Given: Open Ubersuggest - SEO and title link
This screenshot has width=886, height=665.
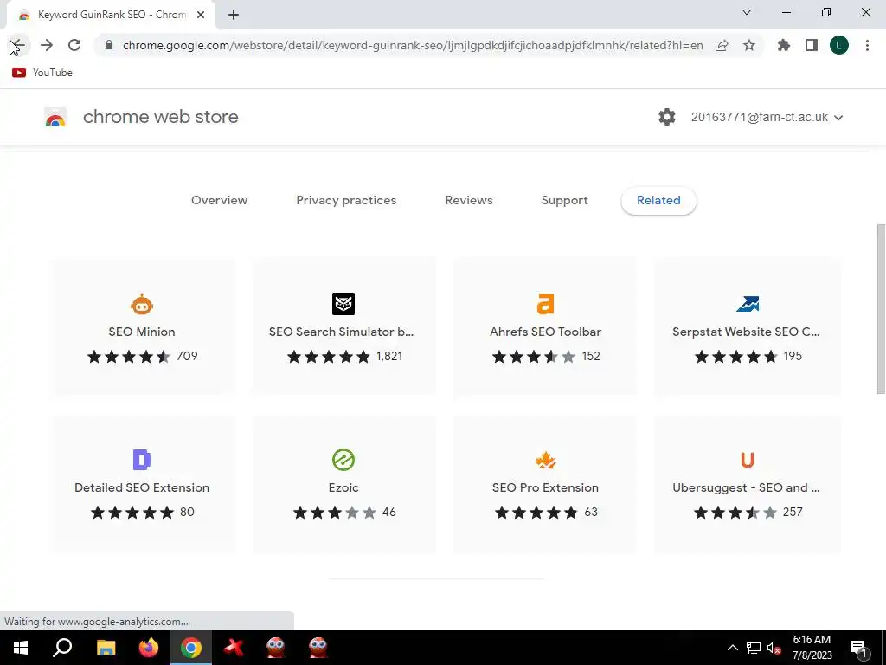Looking at the screenshot, I should pyautogui.click(x=746, y=487).
